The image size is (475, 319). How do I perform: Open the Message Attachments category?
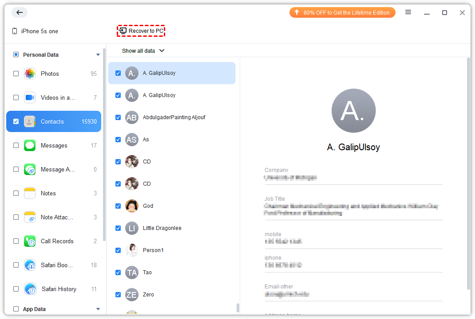click(x=58, y=169)
